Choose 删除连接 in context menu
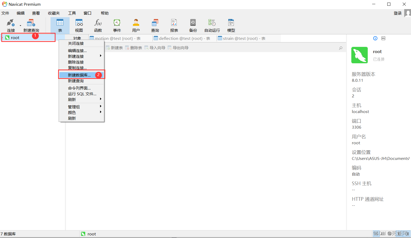This screenshot has width=411, height=238. point(82,62)
